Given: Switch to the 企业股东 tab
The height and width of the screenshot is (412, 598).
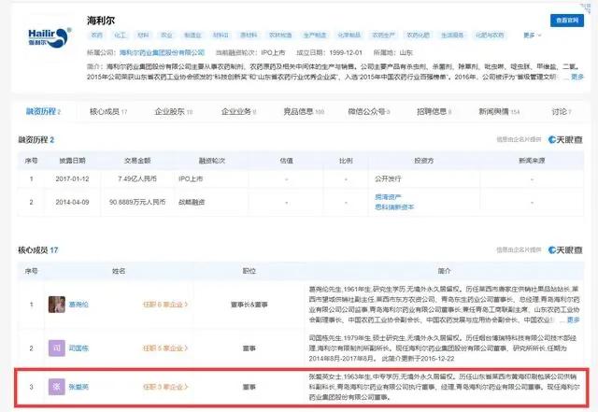Looking at the screenshot, I should click(174, 111).
